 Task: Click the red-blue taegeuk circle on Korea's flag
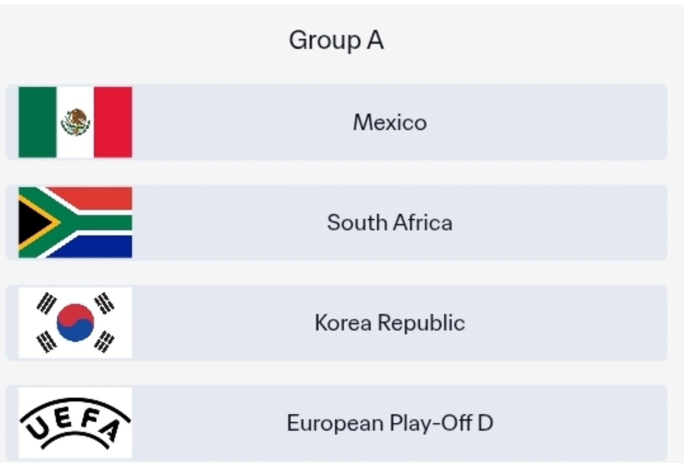click(75, 322)
